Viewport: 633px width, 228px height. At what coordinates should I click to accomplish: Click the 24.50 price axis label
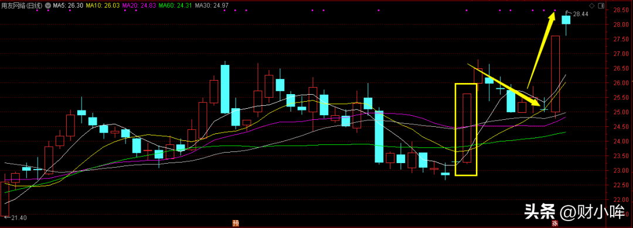[x=621, y=127]
